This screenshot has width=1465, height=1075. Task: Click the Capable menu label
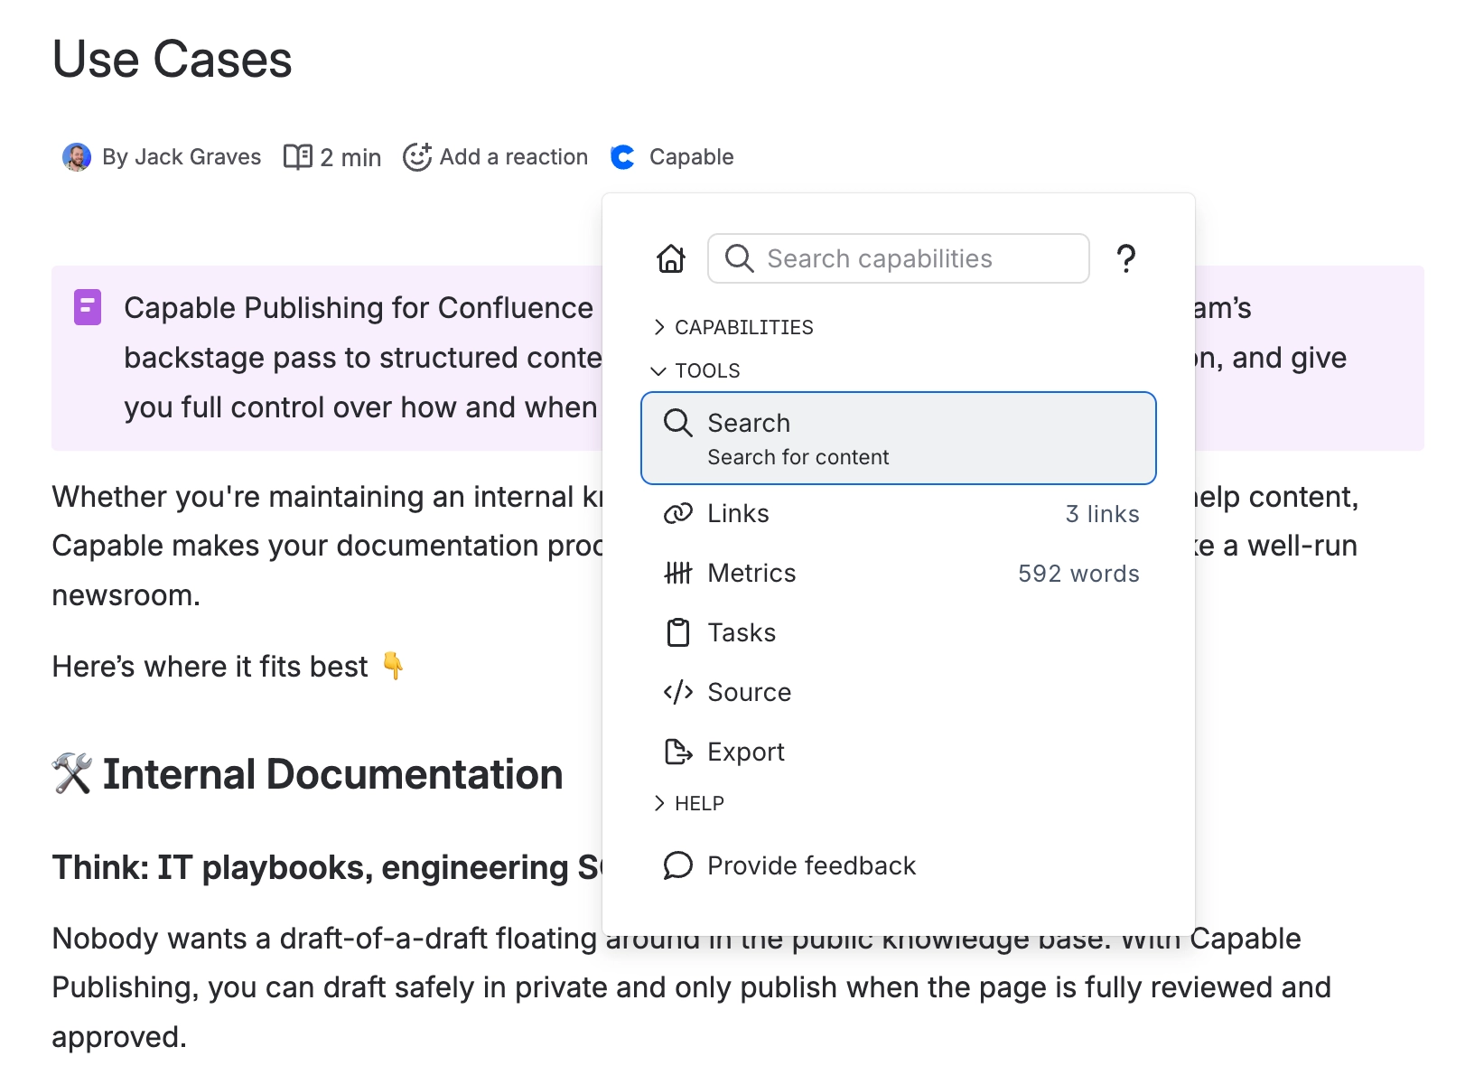click(690, 156)
